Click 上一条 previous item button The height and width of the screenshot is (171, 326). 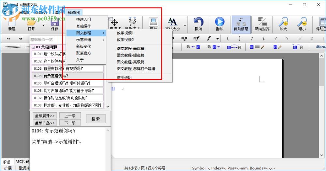70,116
